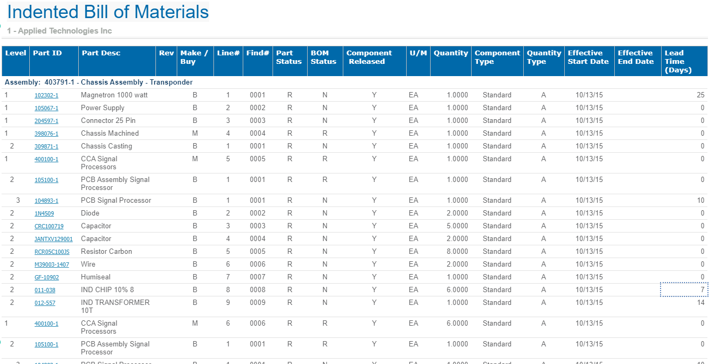Screen dimensions: 709x364
Task: Click the RCR05C100JS Resistor Carbon link
Action: coord(52,252)
